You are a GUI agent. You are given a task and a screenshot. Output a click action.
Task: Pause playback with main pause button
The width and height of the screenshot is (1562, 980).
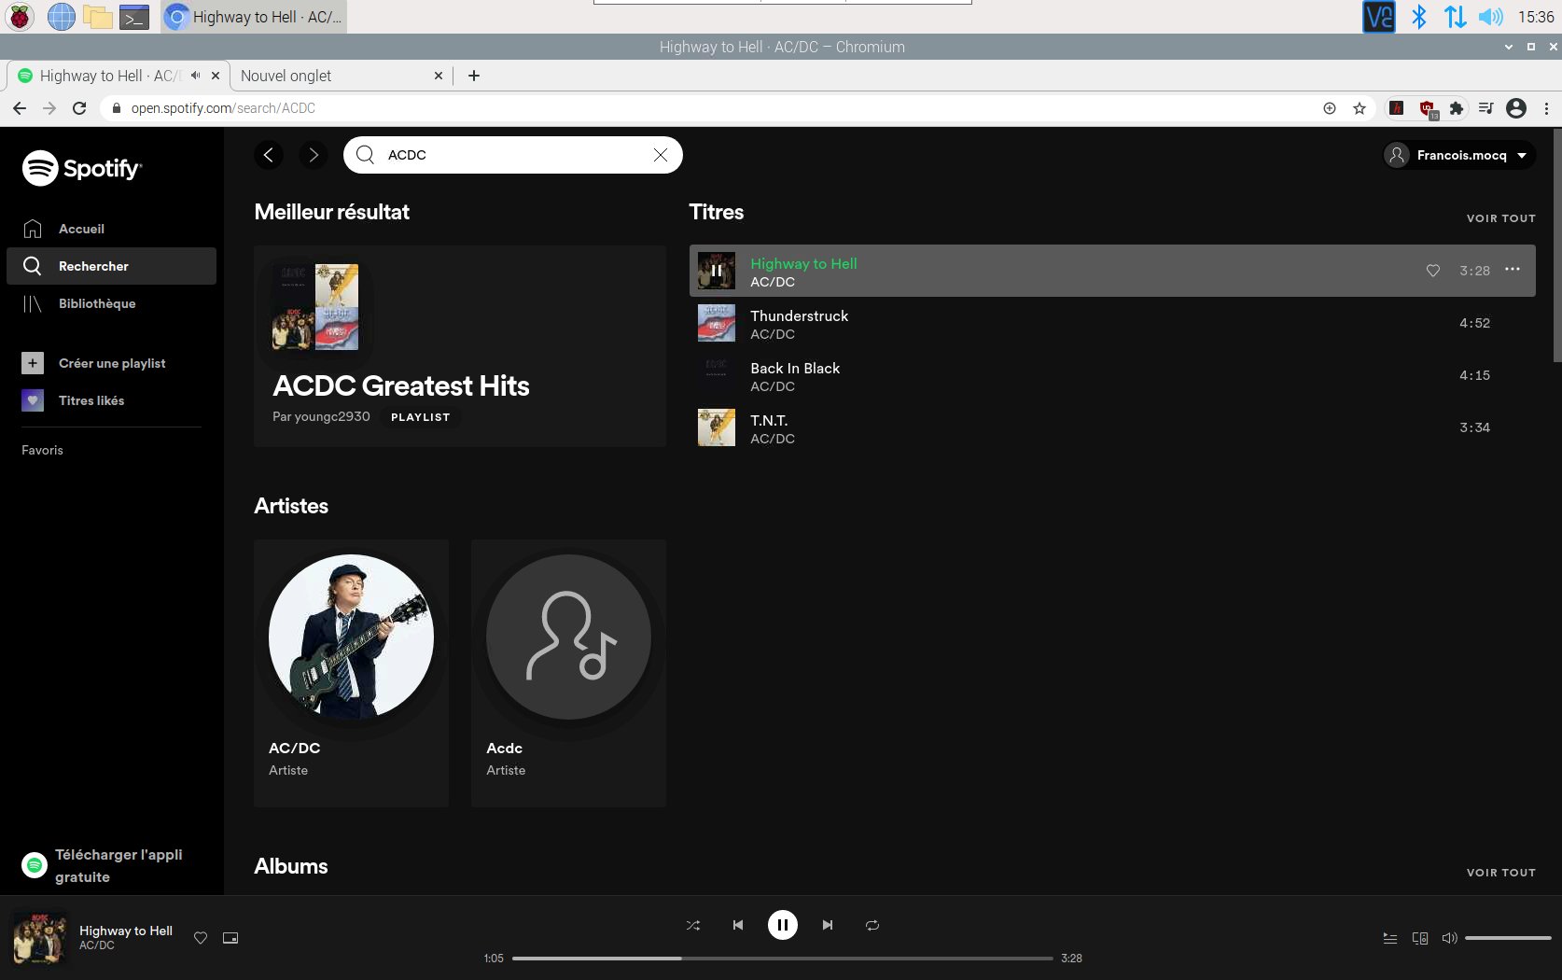pos(783,925)
